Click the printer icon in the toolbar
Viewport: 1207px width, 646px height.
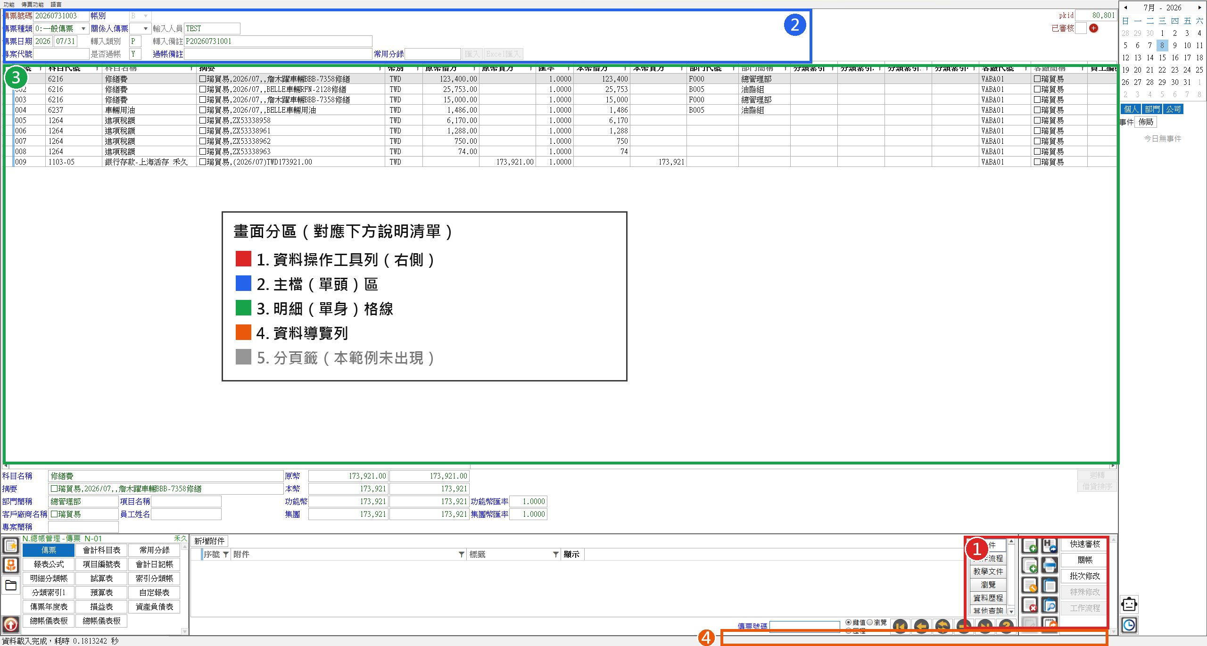click(x=1050, y=565)
